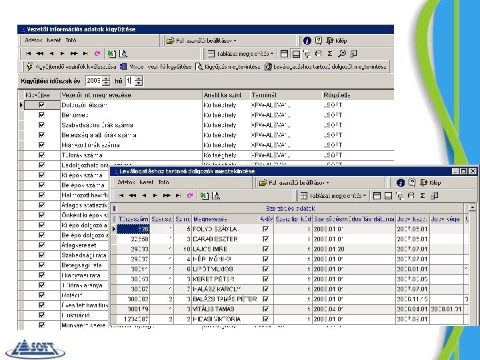Click the pink refresh icon in Leválogatáshoz window
Image resolution: width=480 pixels, height=360 pixels.
[190, 196]
